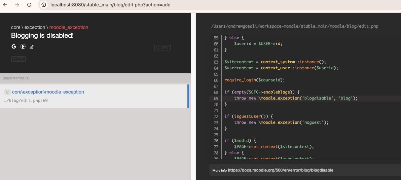Click the red moodle_exception class name

[69, 27]
